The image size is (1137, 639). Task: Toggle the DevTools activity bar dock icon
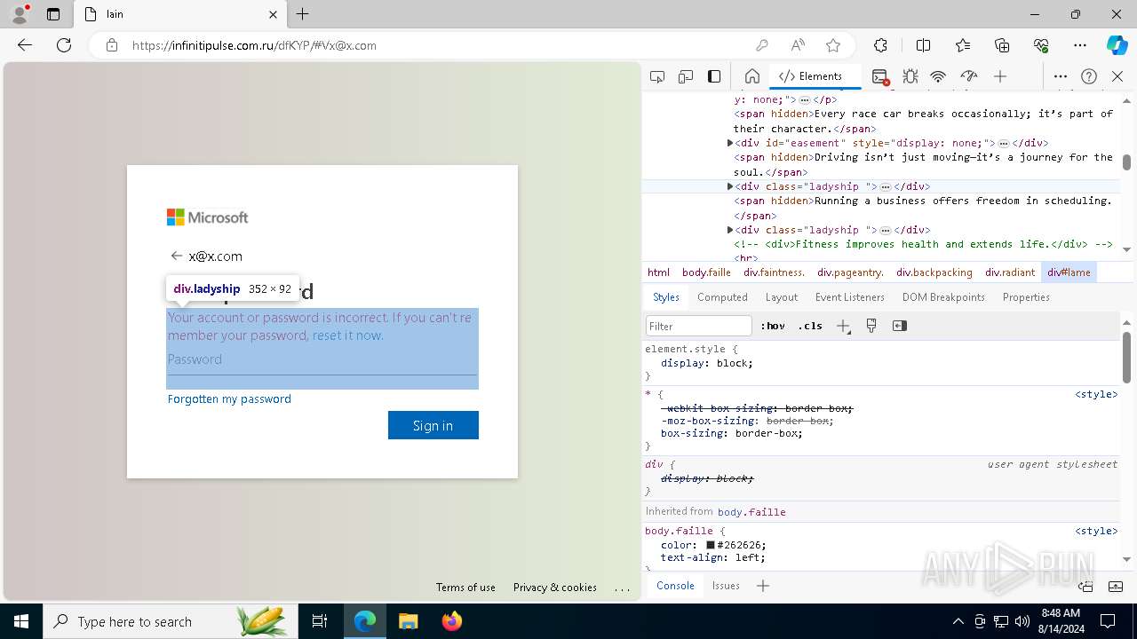click(714, 76)
